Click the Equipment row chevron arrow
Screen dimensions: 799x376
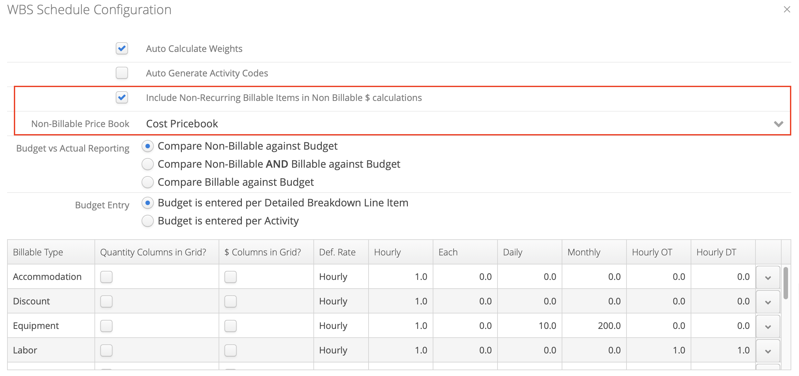(x=768, y=326)
